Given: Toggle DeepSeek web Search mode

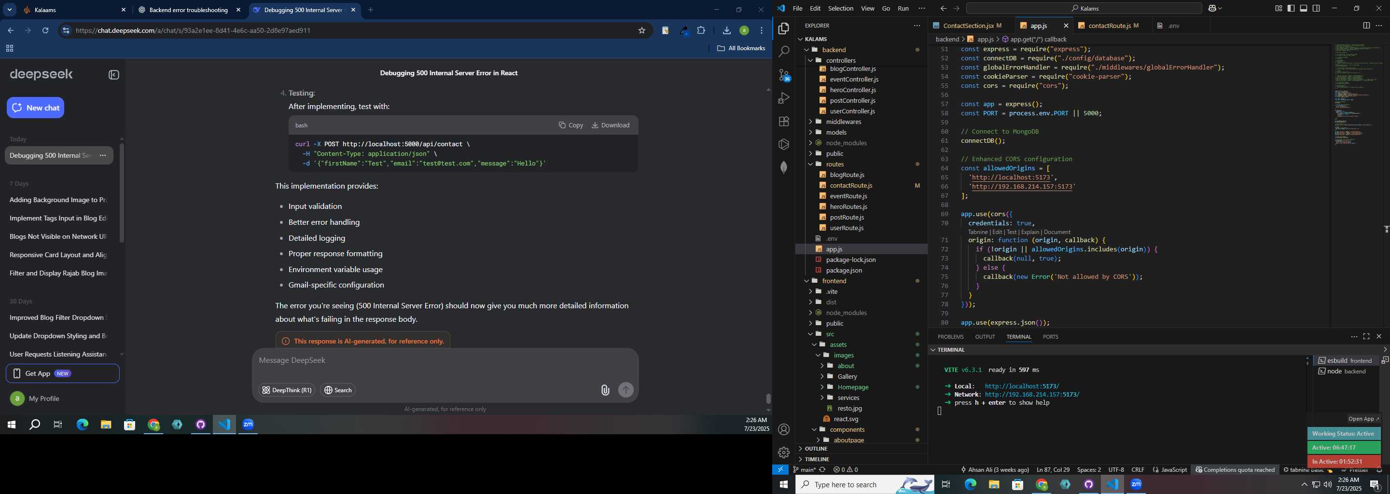Looking at the screenshot, I should (338, 390).
